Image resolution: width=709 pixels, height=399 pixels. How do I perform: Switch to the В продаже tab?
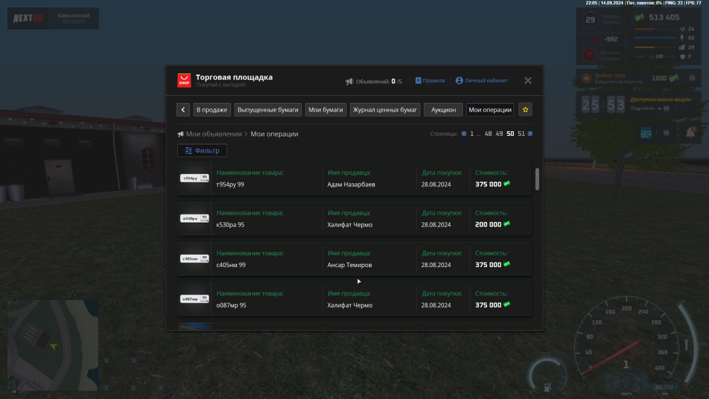[x=212, y=110]
